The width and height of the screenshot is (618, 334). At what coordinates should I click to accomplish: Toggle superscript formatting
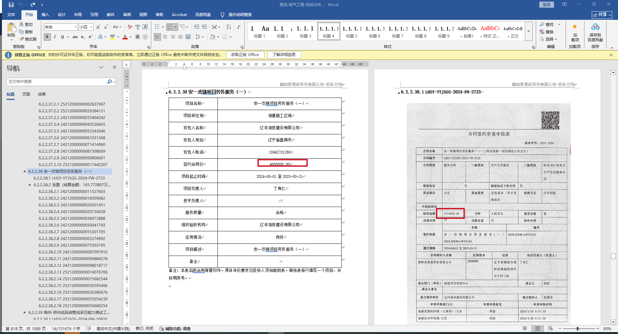(x=91, y=37)
